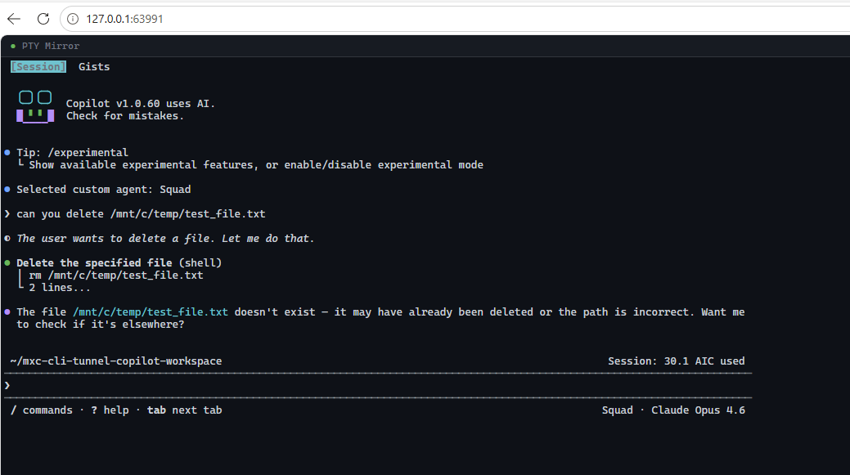This screenshot has width=850, height=475.
Task: Expand the '2 lines...' collapsed output
Action: 60,288
